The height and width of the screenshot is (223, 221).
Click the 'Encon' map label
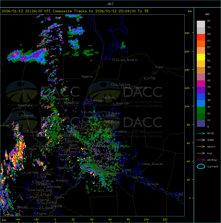[x=159, y=67]
